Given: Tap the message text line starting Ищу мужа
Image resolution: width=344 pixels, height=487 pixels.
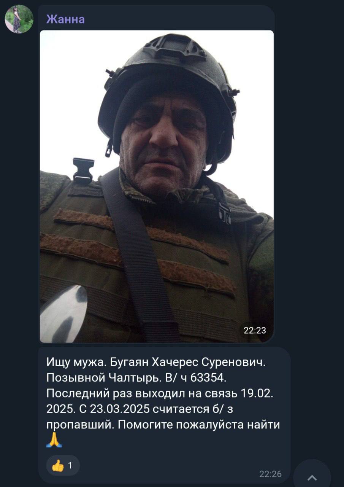Looking at the screenshot, I should coord(156,363).
